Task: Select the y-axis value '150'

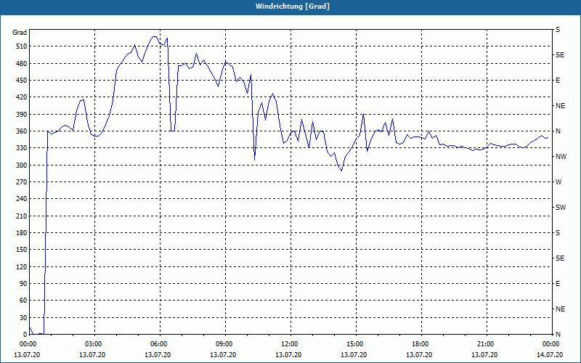Action: coord(22,250)
